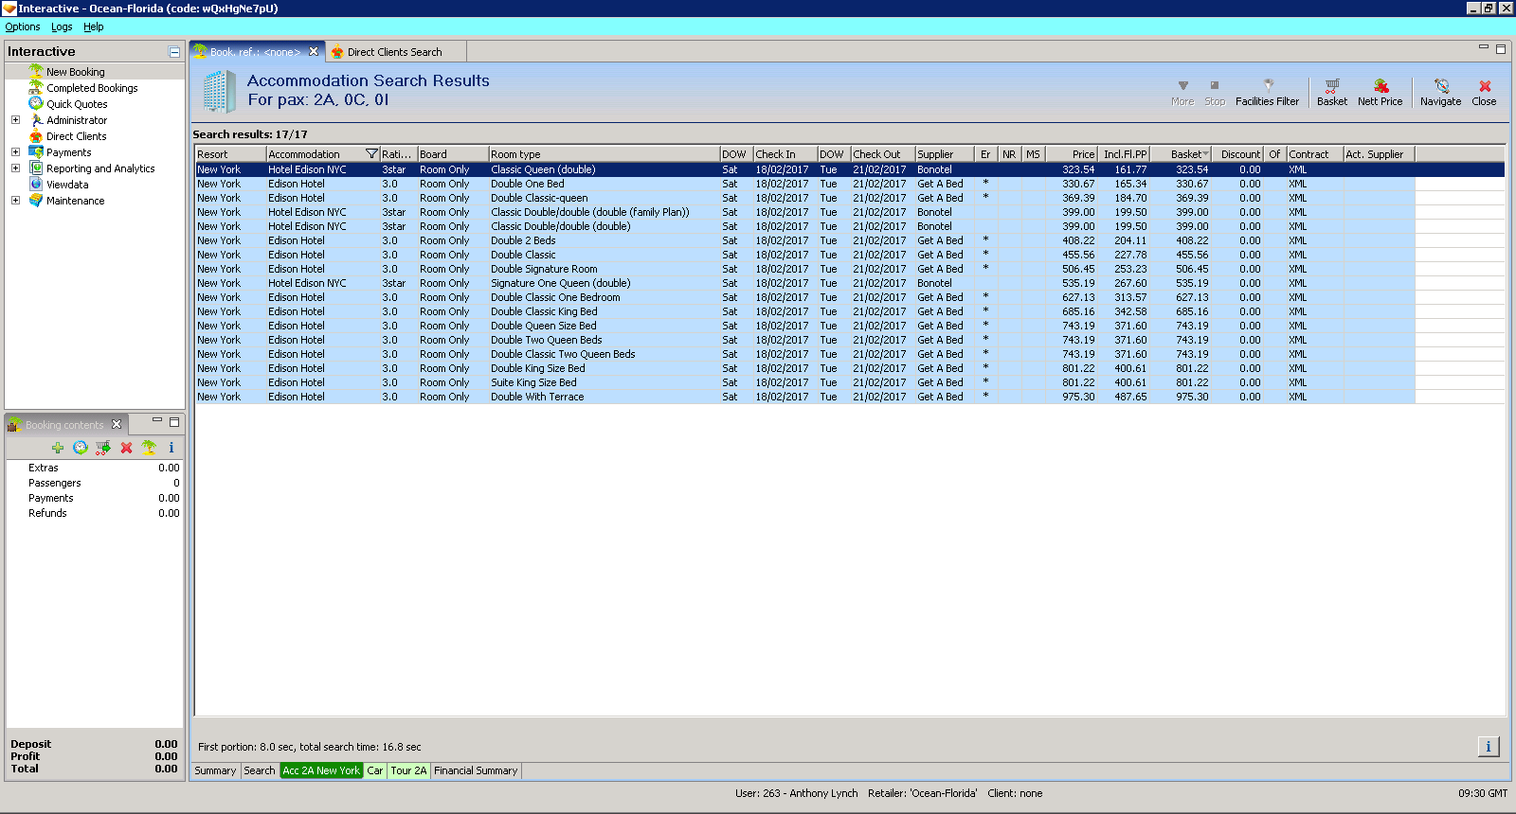Click the Viewdata globe icon
The width and height of the screenshot is (1516, 814).
coord(36,184)
